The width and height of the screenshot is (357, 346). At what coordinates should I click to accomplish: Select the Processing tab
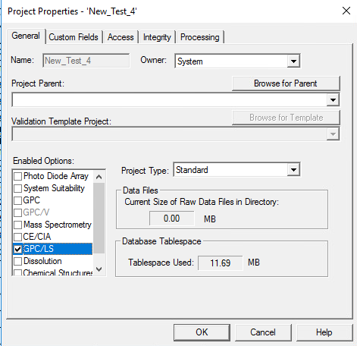coord(200,37)
